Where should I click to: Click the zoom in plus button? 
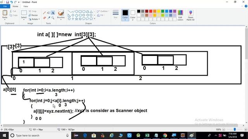tap(246, 129)
